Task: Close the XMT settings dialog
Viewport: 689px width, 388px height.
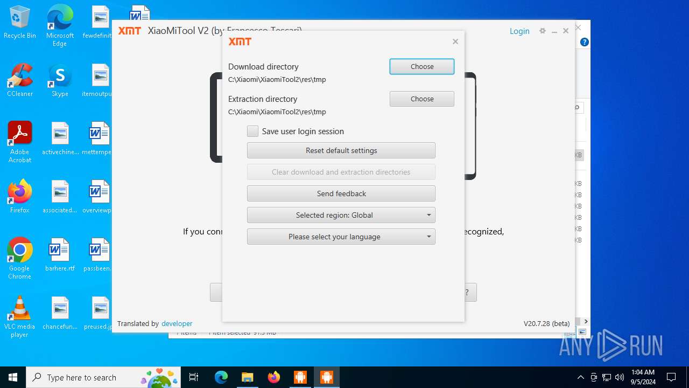Action: click(x=455, y=41)
